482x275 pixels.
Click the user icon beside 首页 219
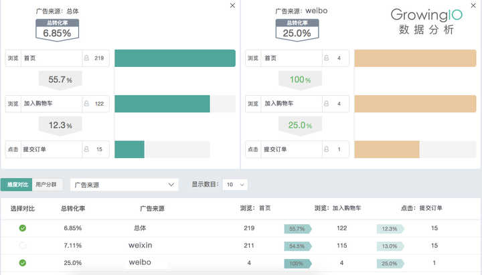pyautogui.click(x=86, y=58)
